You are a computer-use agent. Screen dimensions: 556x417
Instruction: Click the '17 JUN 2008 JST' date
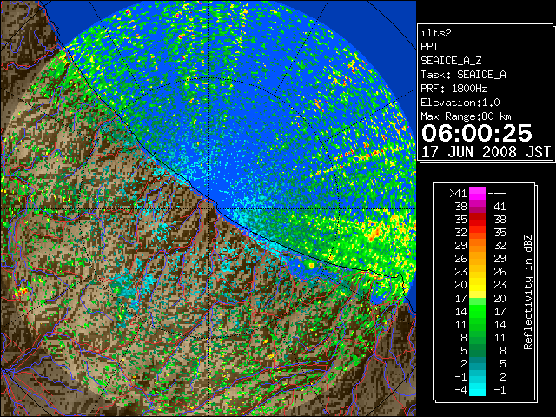tap(486, 152)
